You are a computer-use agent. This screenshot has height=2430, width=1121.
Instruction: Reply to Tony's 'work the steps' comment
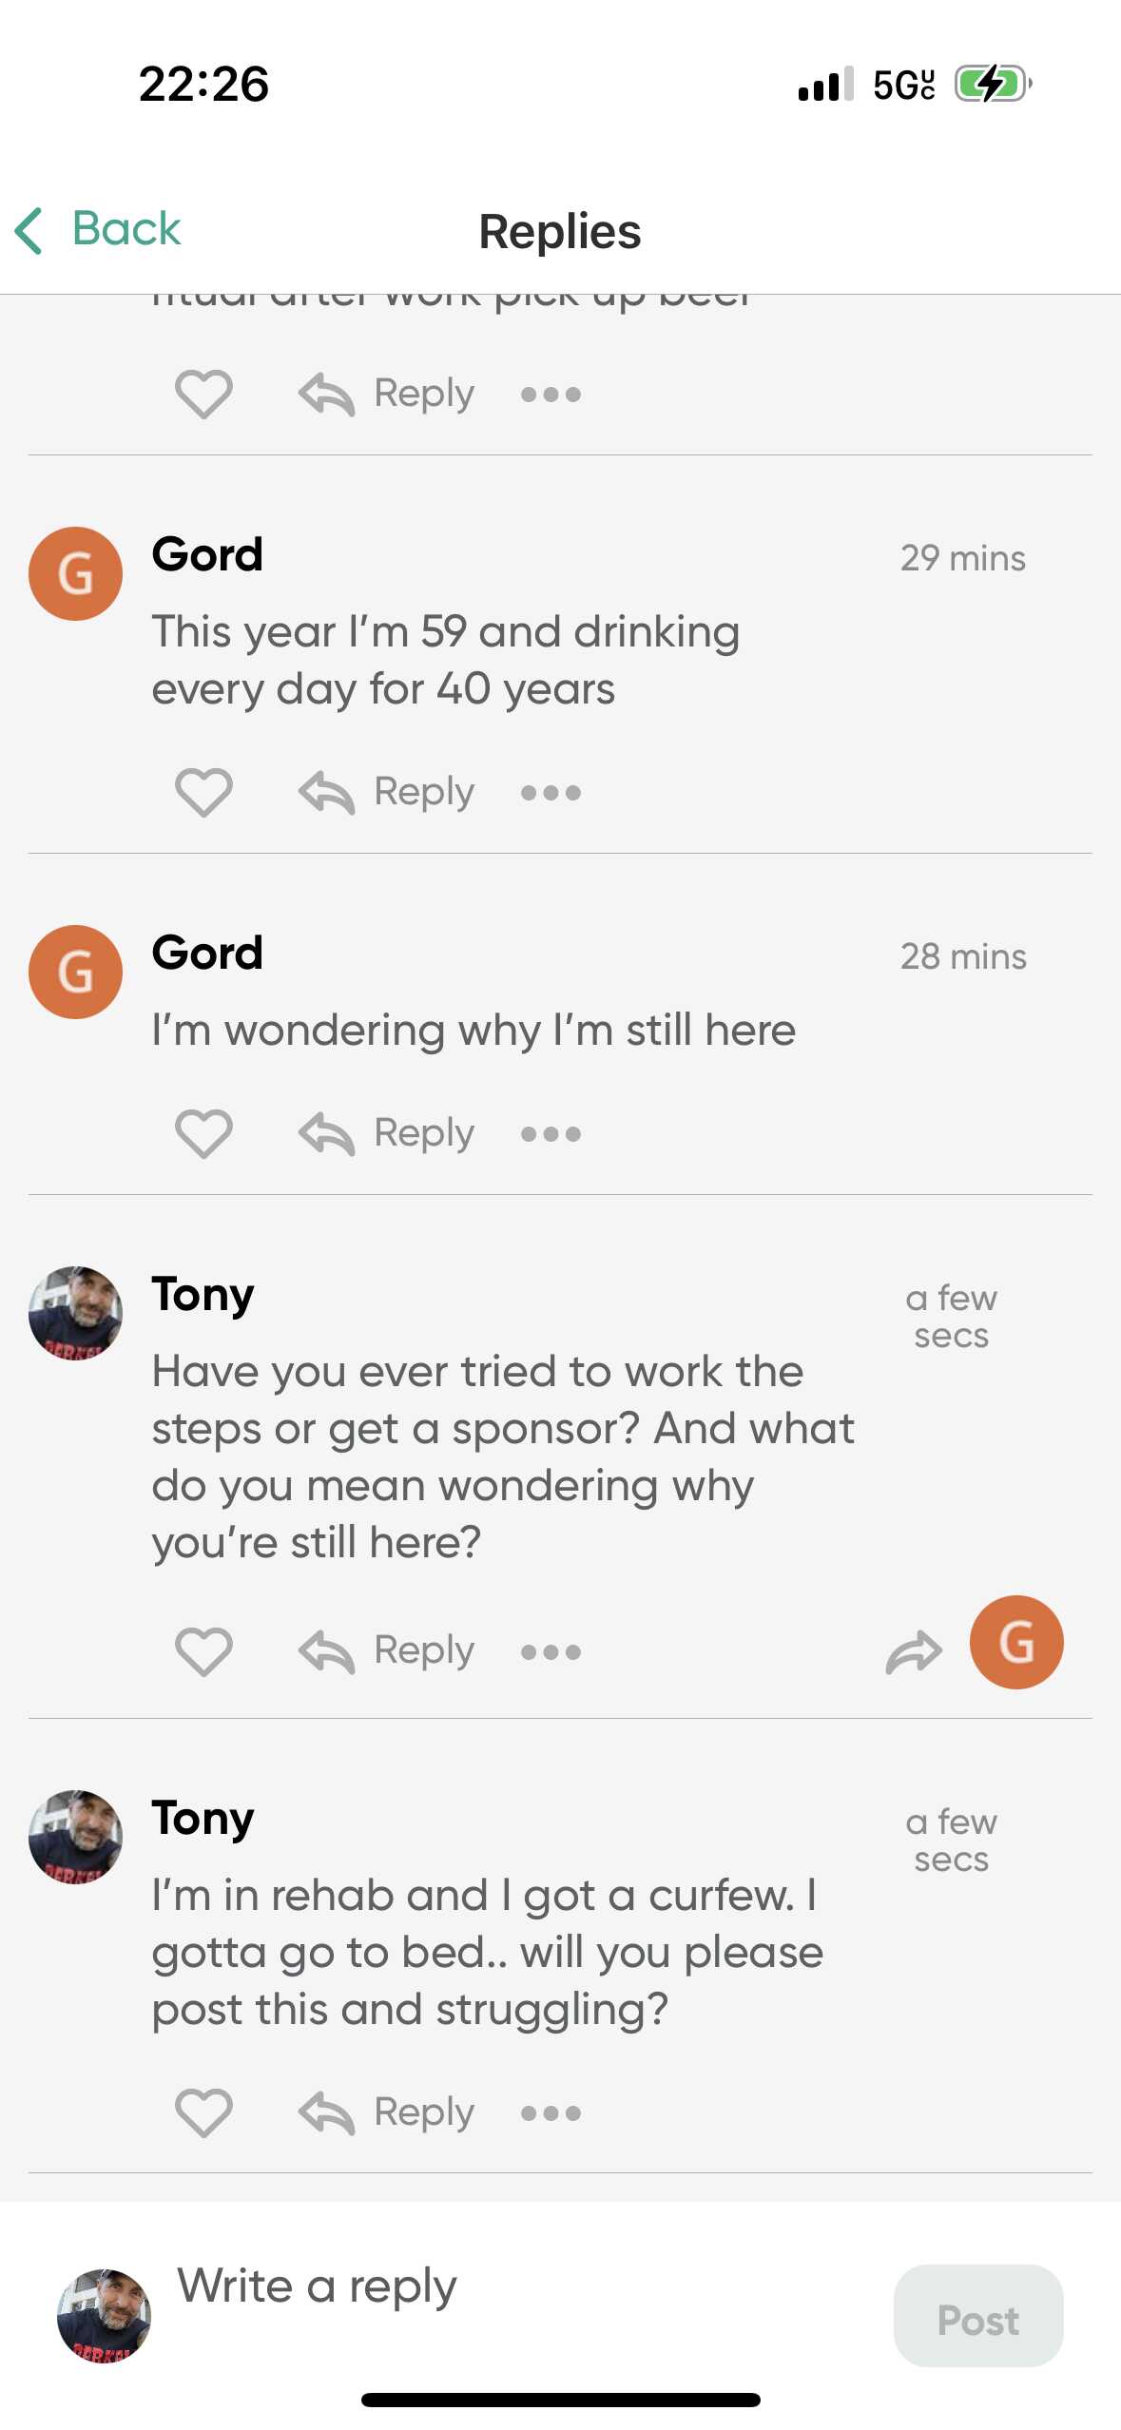tap(387, 1650)
